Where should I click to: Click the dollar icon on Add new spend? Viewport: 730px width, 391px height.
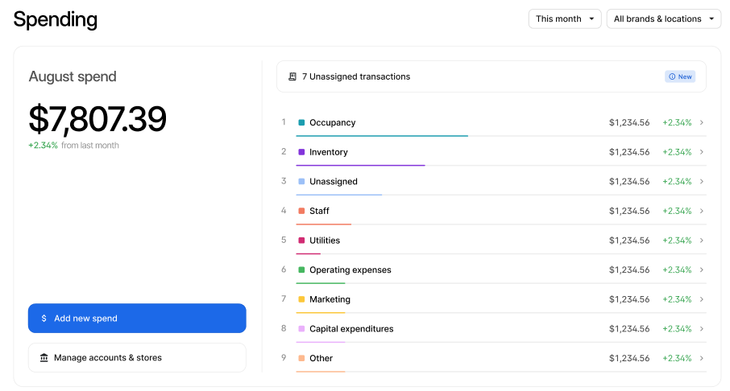click(x=44, y=319)
